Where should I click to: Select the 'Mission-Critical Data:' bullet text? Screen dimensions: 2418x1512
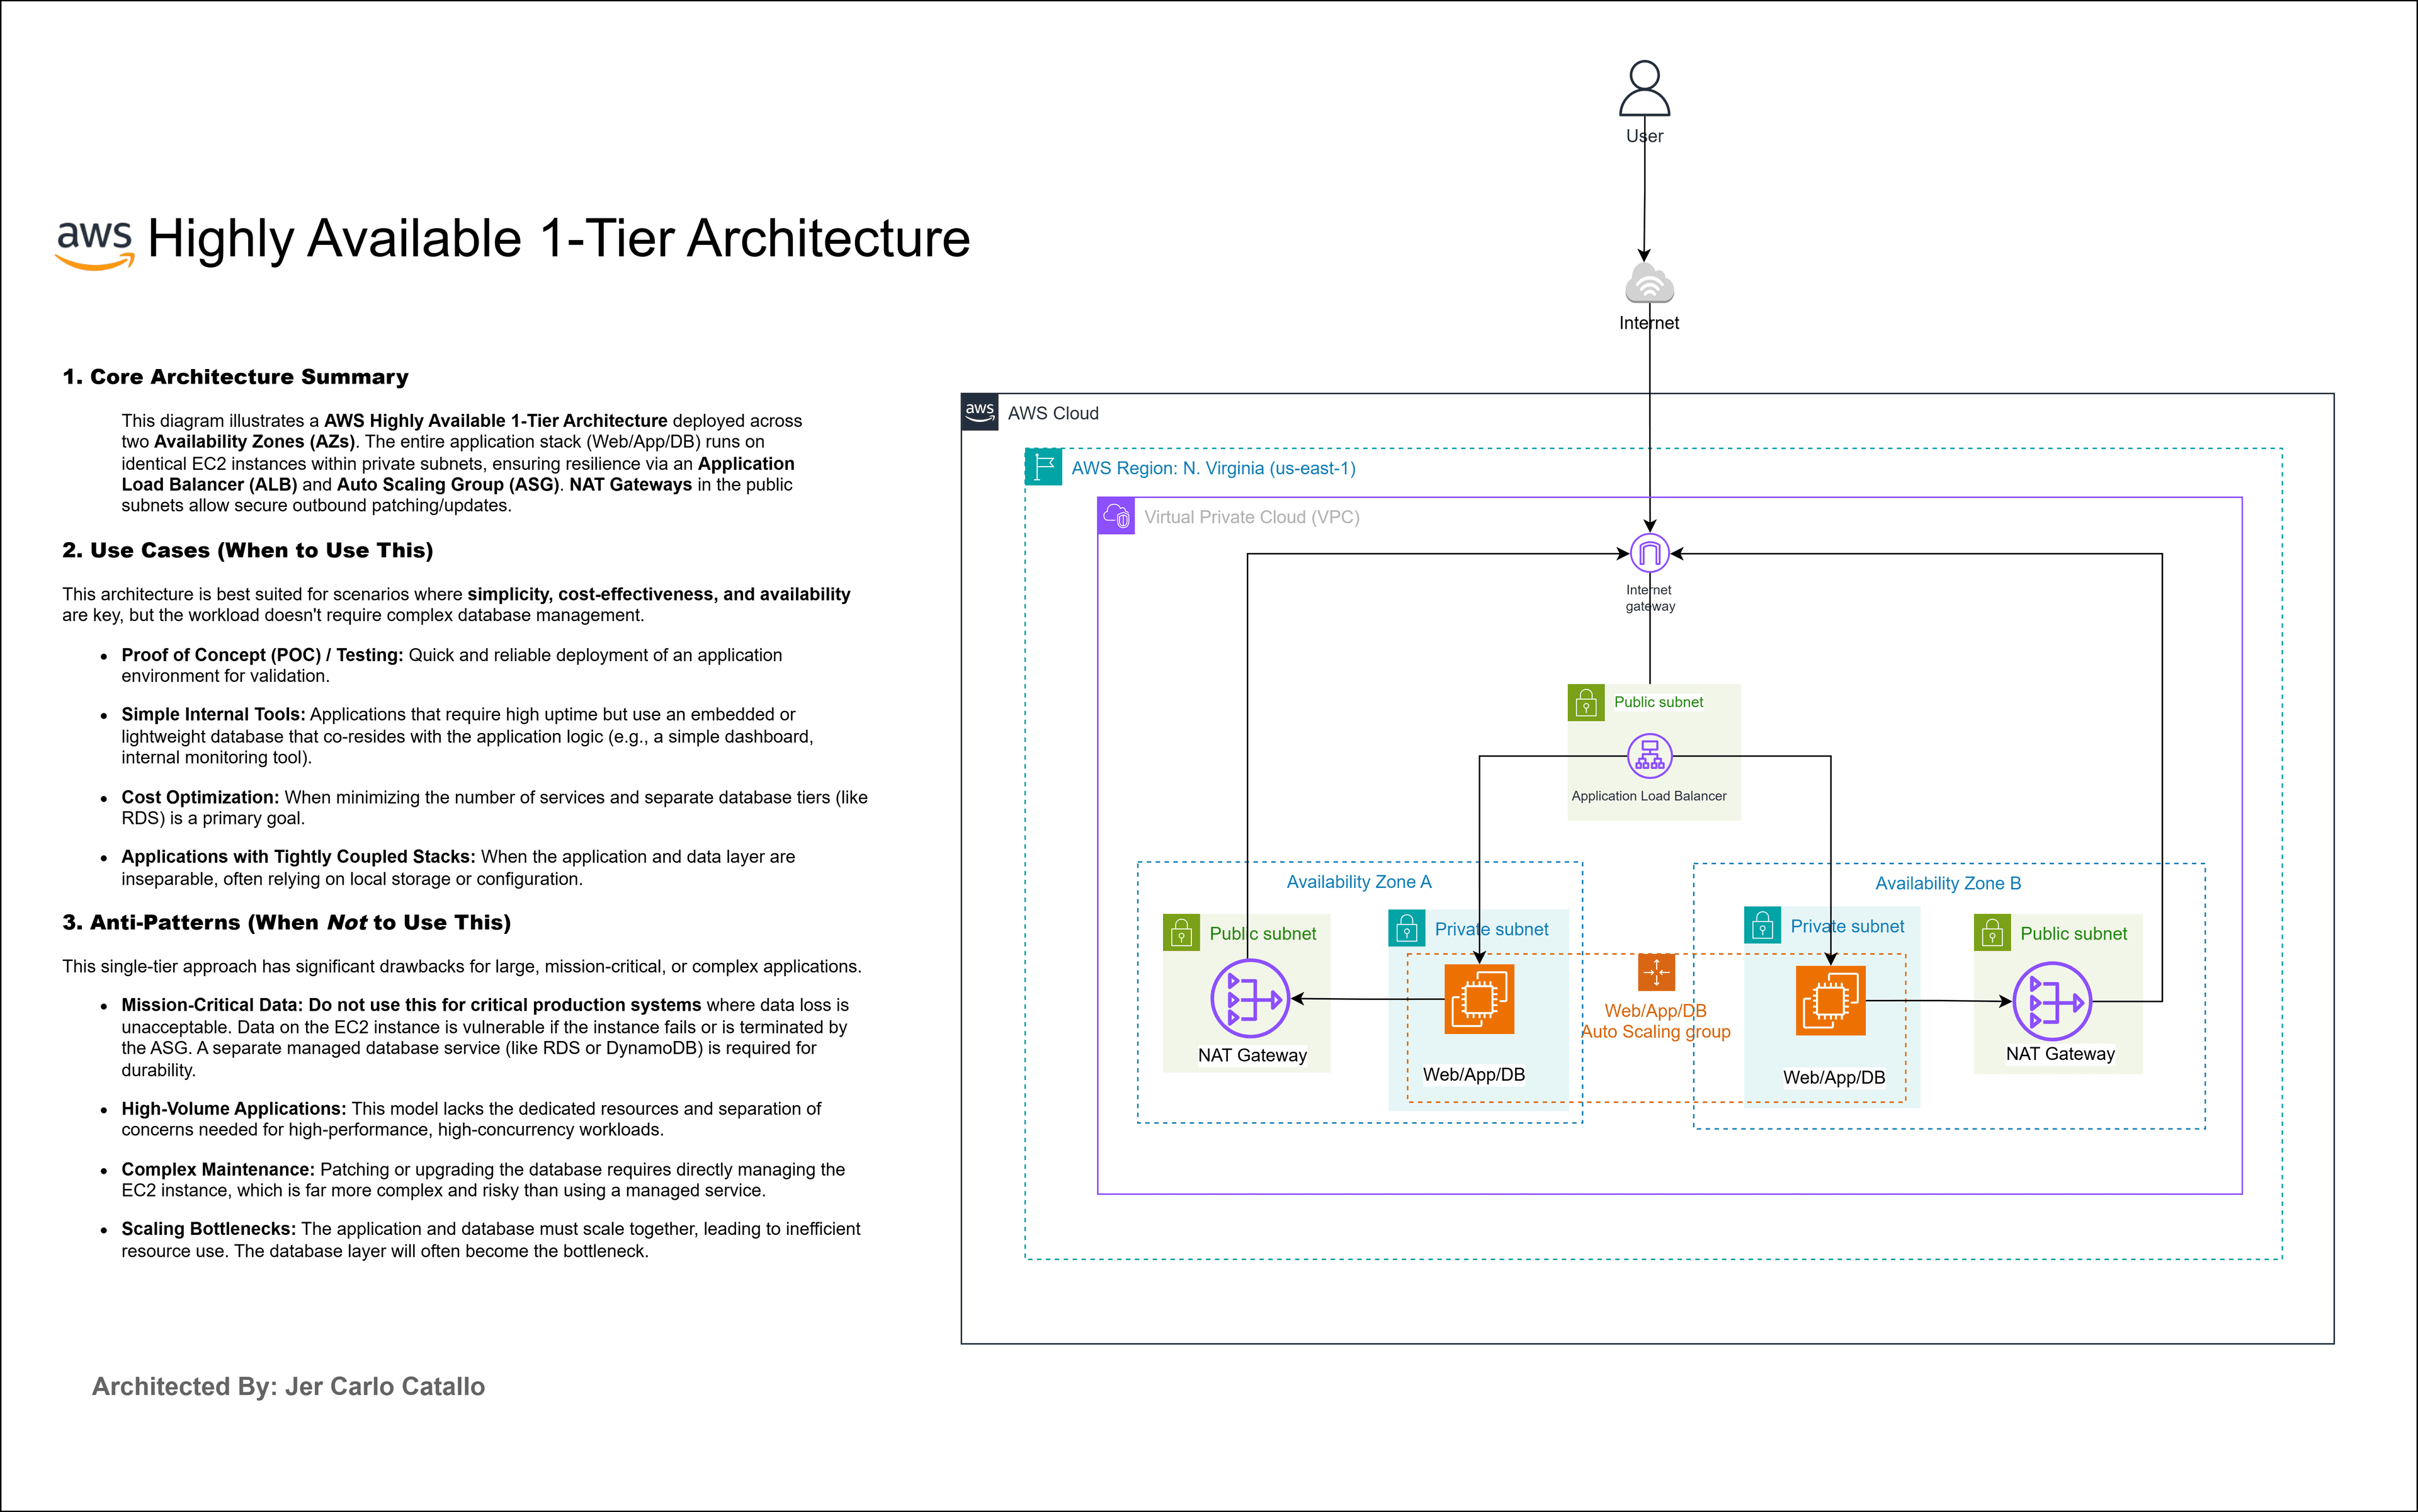coord(212,1005)
